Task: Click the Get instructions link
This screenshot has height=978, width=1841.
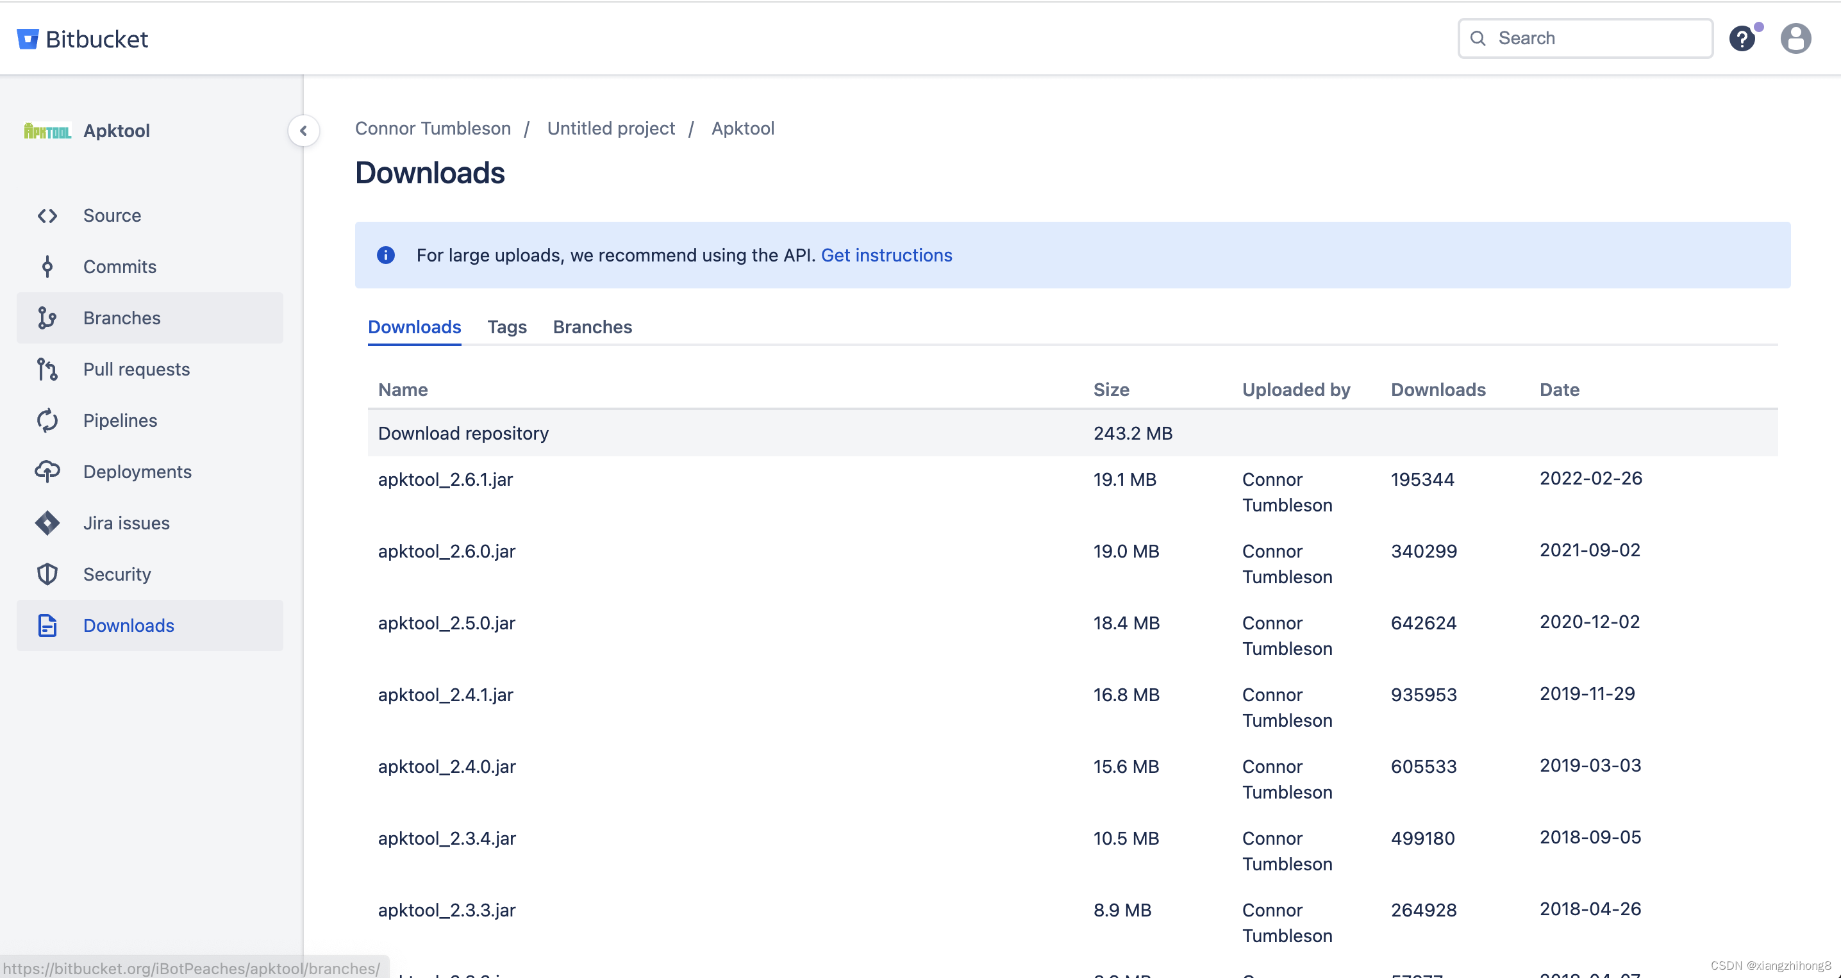Action: point(886,255)
